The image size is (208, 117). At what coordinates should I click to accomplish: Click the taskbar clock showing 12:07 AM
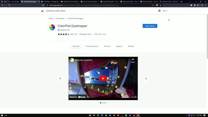199,115
